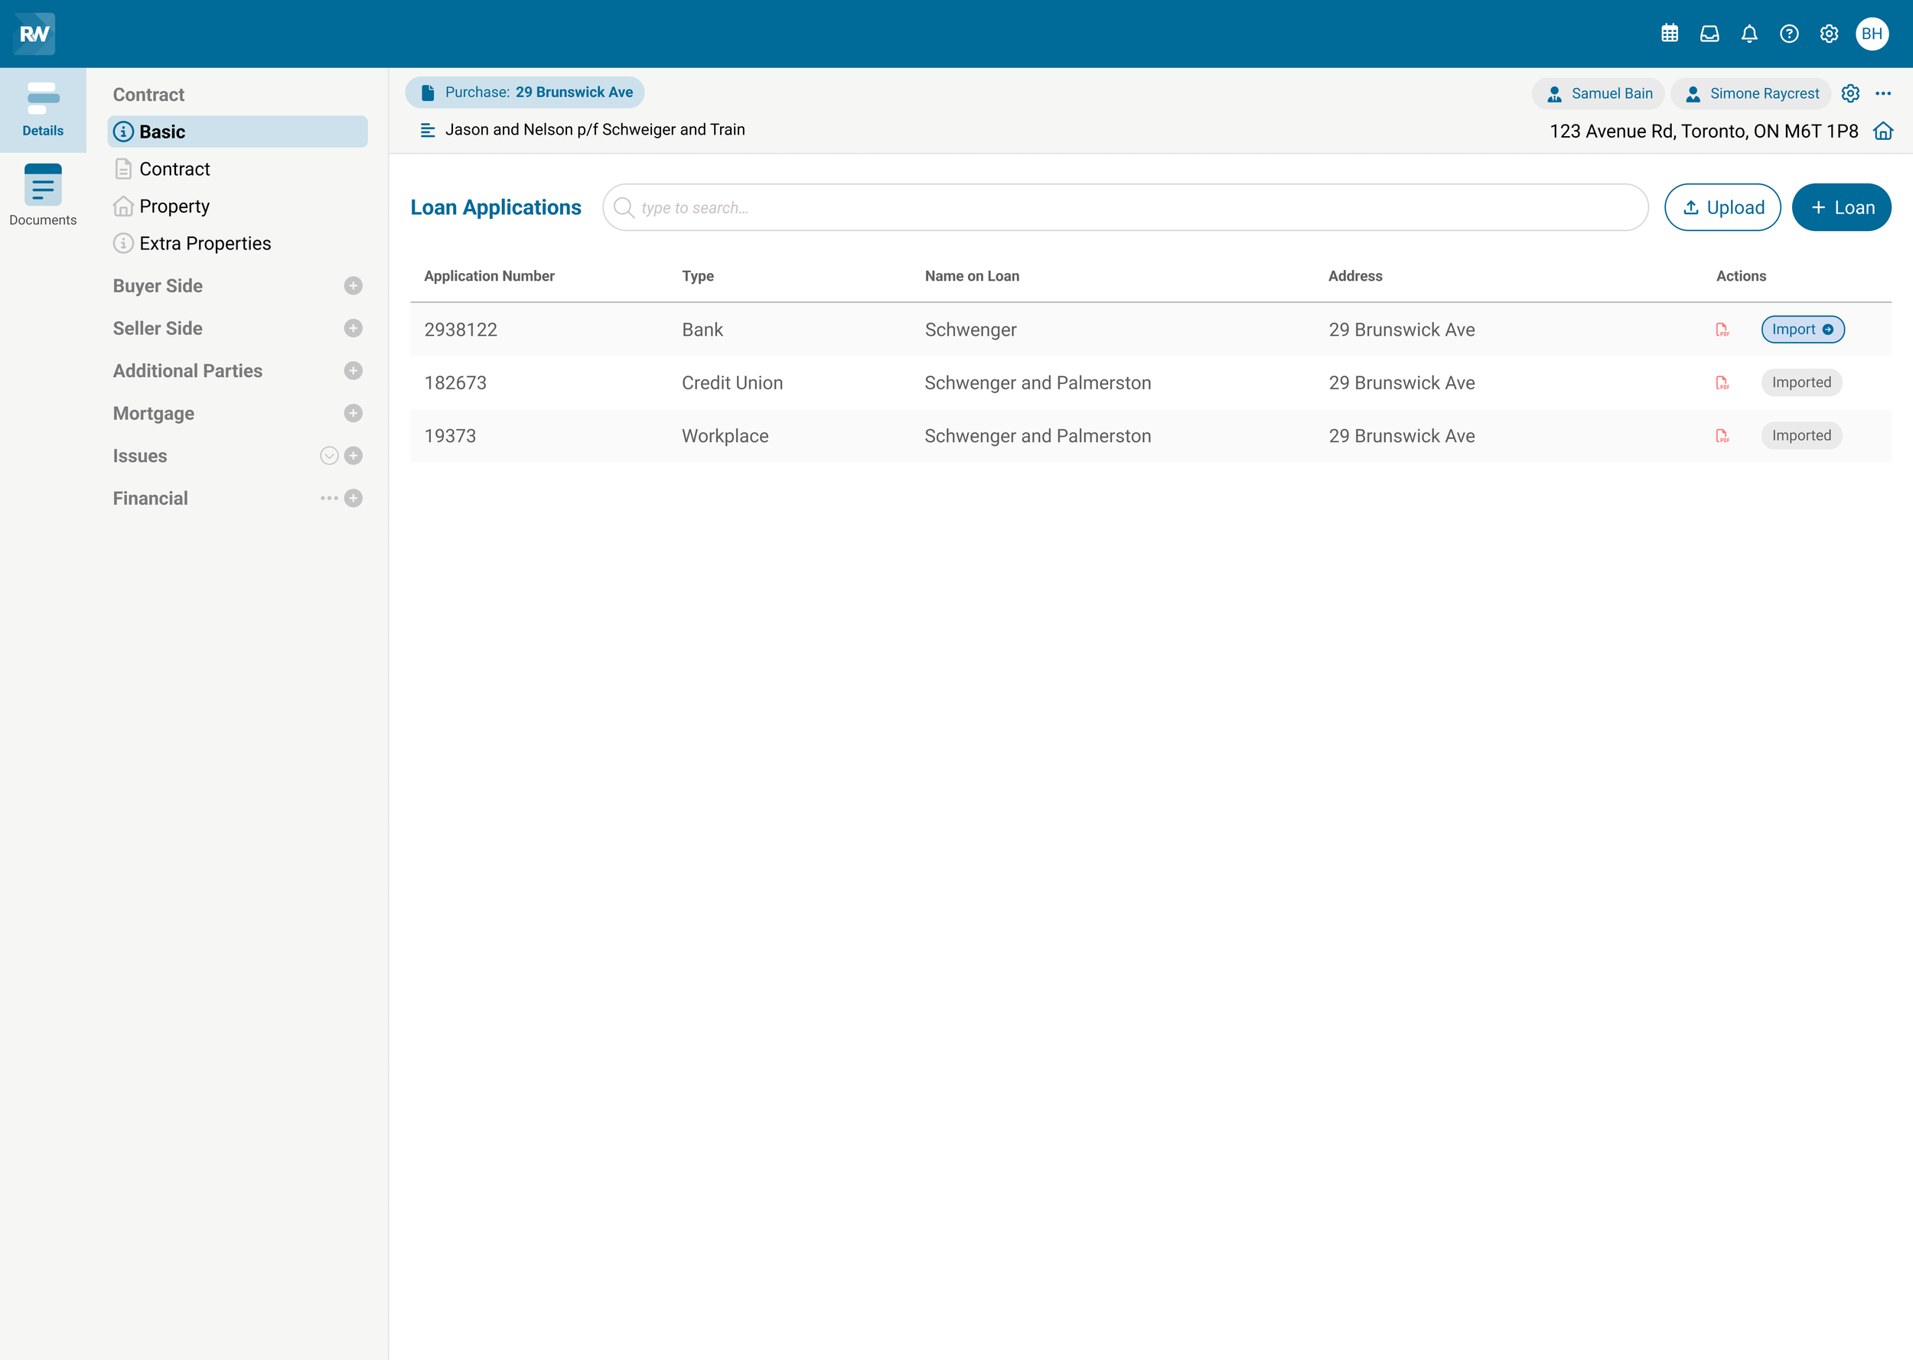Open PDF icon for Workplace loan 19373

pos(1722,436)
